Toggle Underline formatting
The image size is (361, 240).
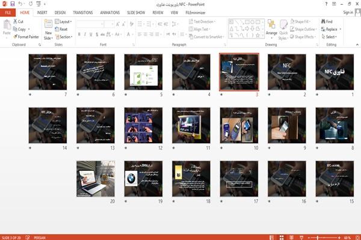tap(91, 34)
